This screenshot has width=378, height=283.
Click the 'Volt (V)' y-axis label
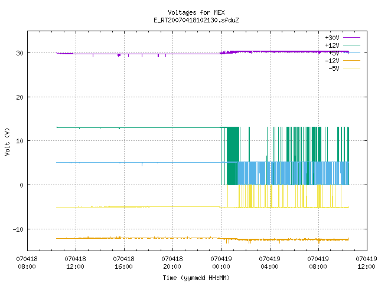tap(7, 141)
